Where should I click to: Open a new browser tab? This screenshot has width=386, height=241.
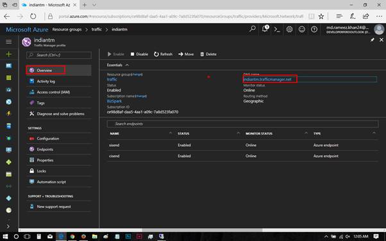(x=85, y=5)
